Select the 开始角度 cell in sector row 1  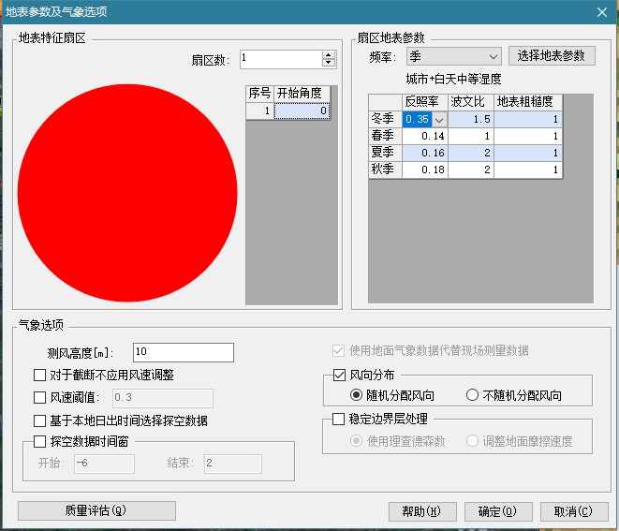[302, 111]
